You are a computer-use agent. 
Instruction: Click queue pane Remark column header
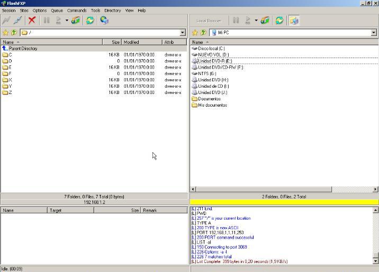coord(164,211)
